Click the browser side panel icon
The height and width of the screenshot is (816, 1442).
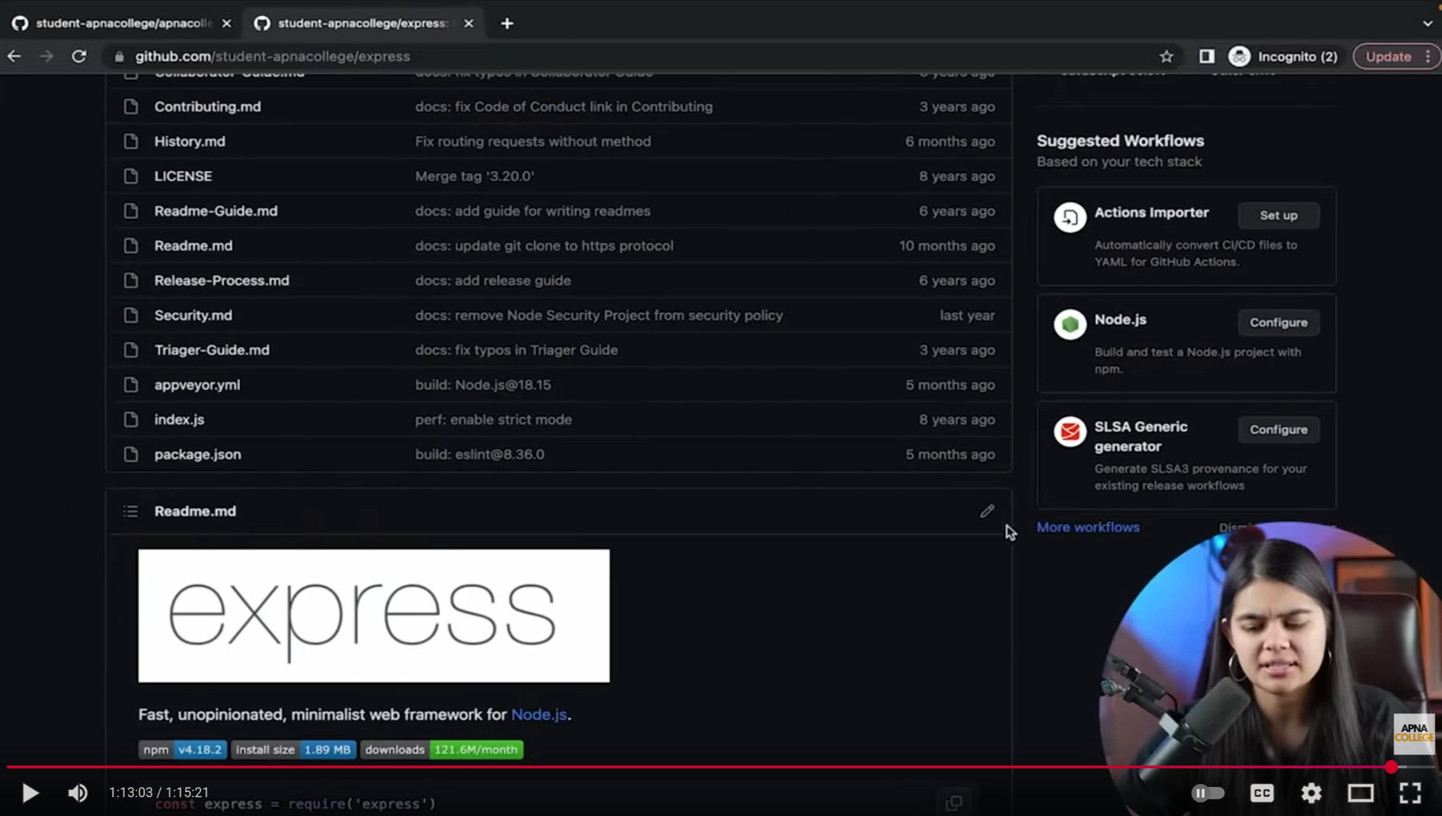[1207, 56]
